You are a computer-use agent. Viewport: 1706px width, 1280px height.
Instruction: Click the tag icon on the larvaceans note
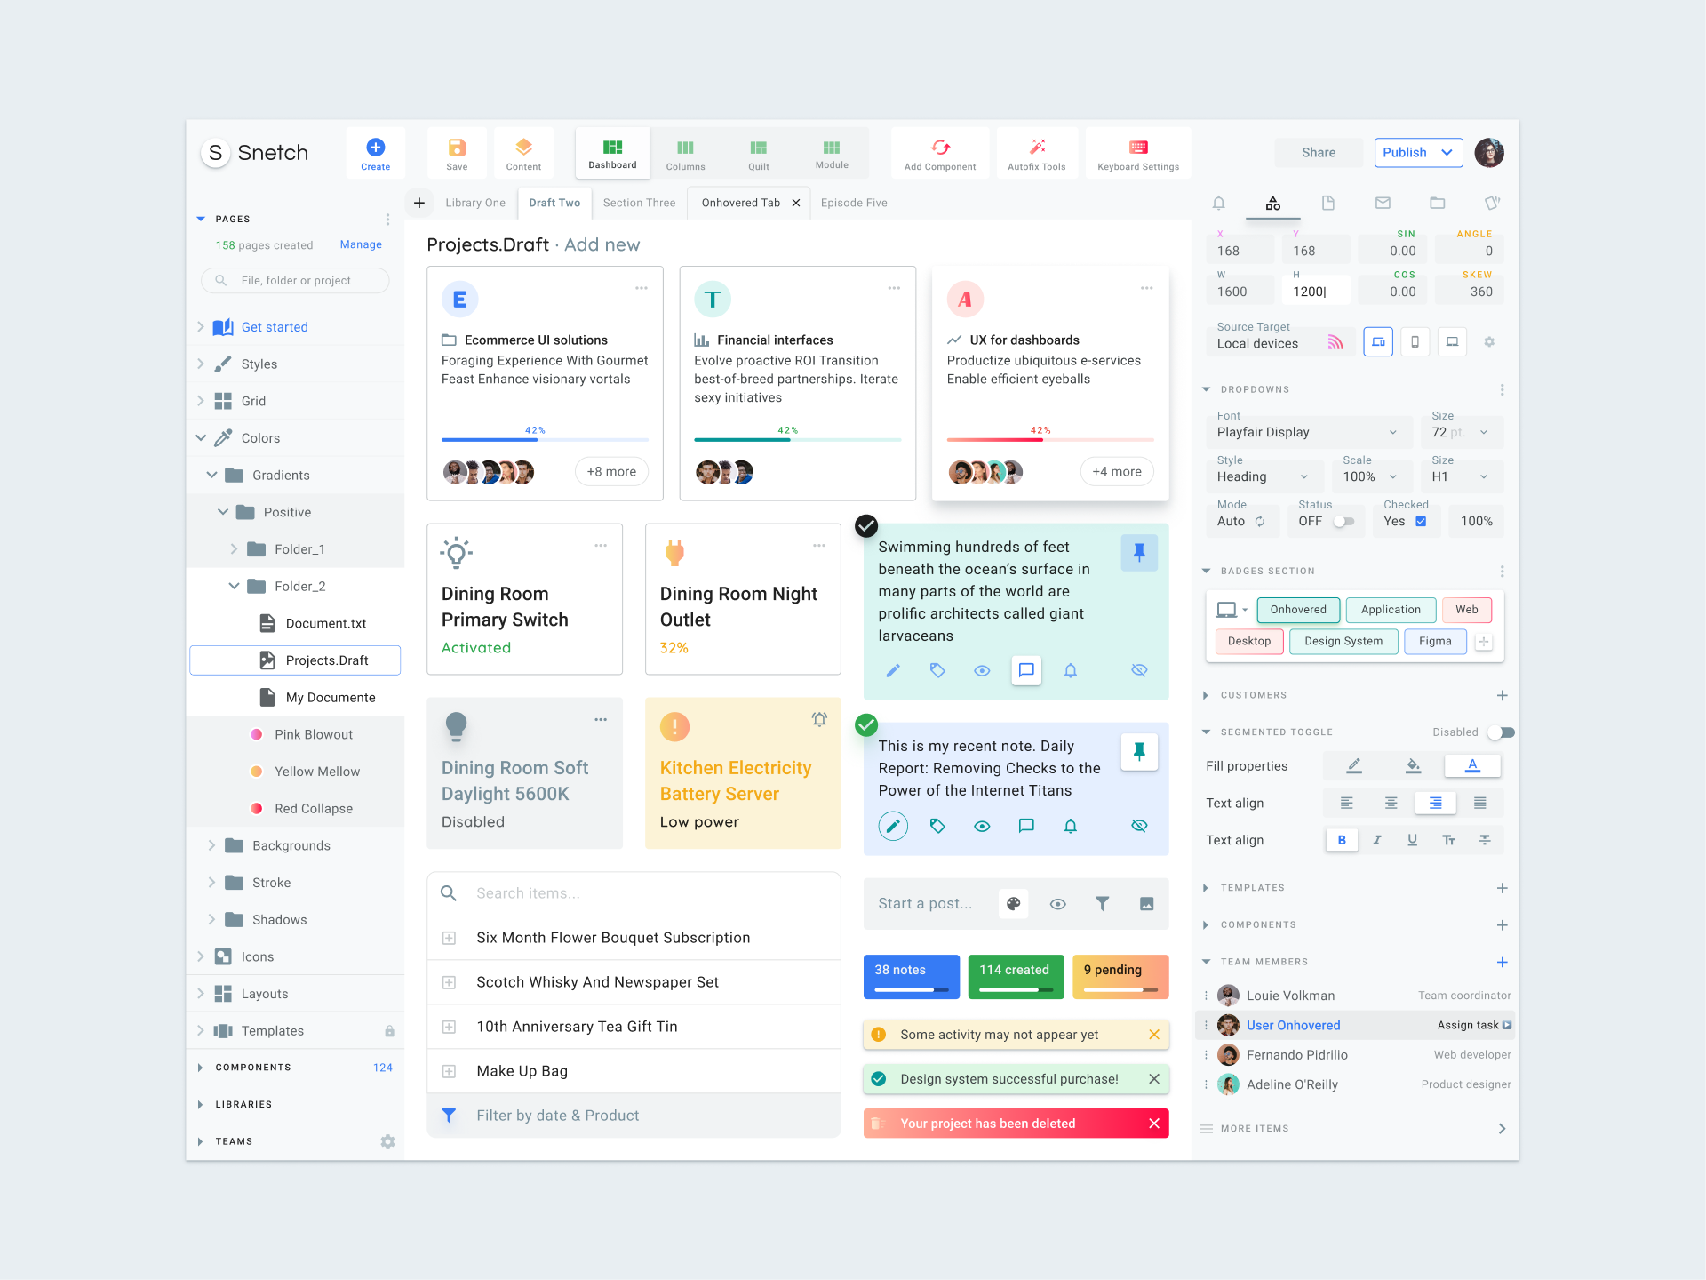[937, 670]
